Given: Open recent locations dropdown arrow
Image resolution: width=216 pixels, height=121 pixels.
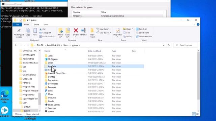Looking at the screenshot, I should (24, 45).
